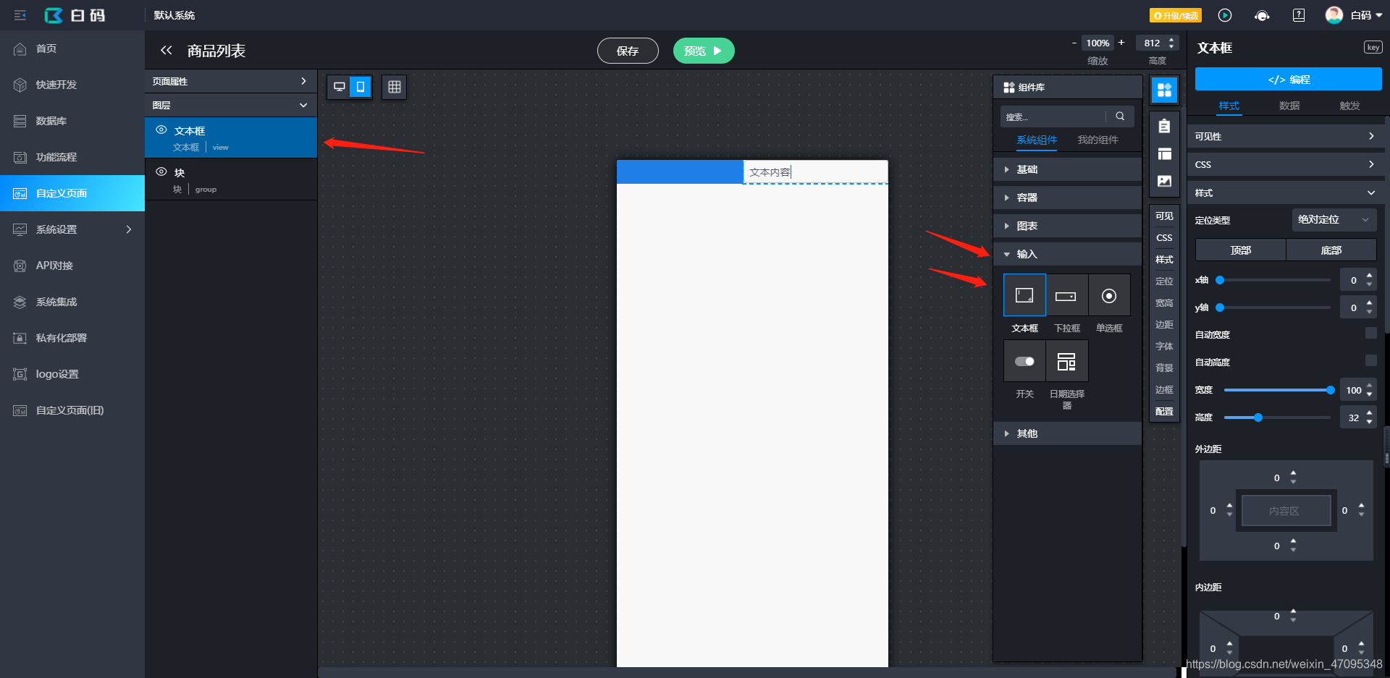Screen dimensions: 1390x678
Task: Click the search magnifier icon
Action: pos(1120,116)
